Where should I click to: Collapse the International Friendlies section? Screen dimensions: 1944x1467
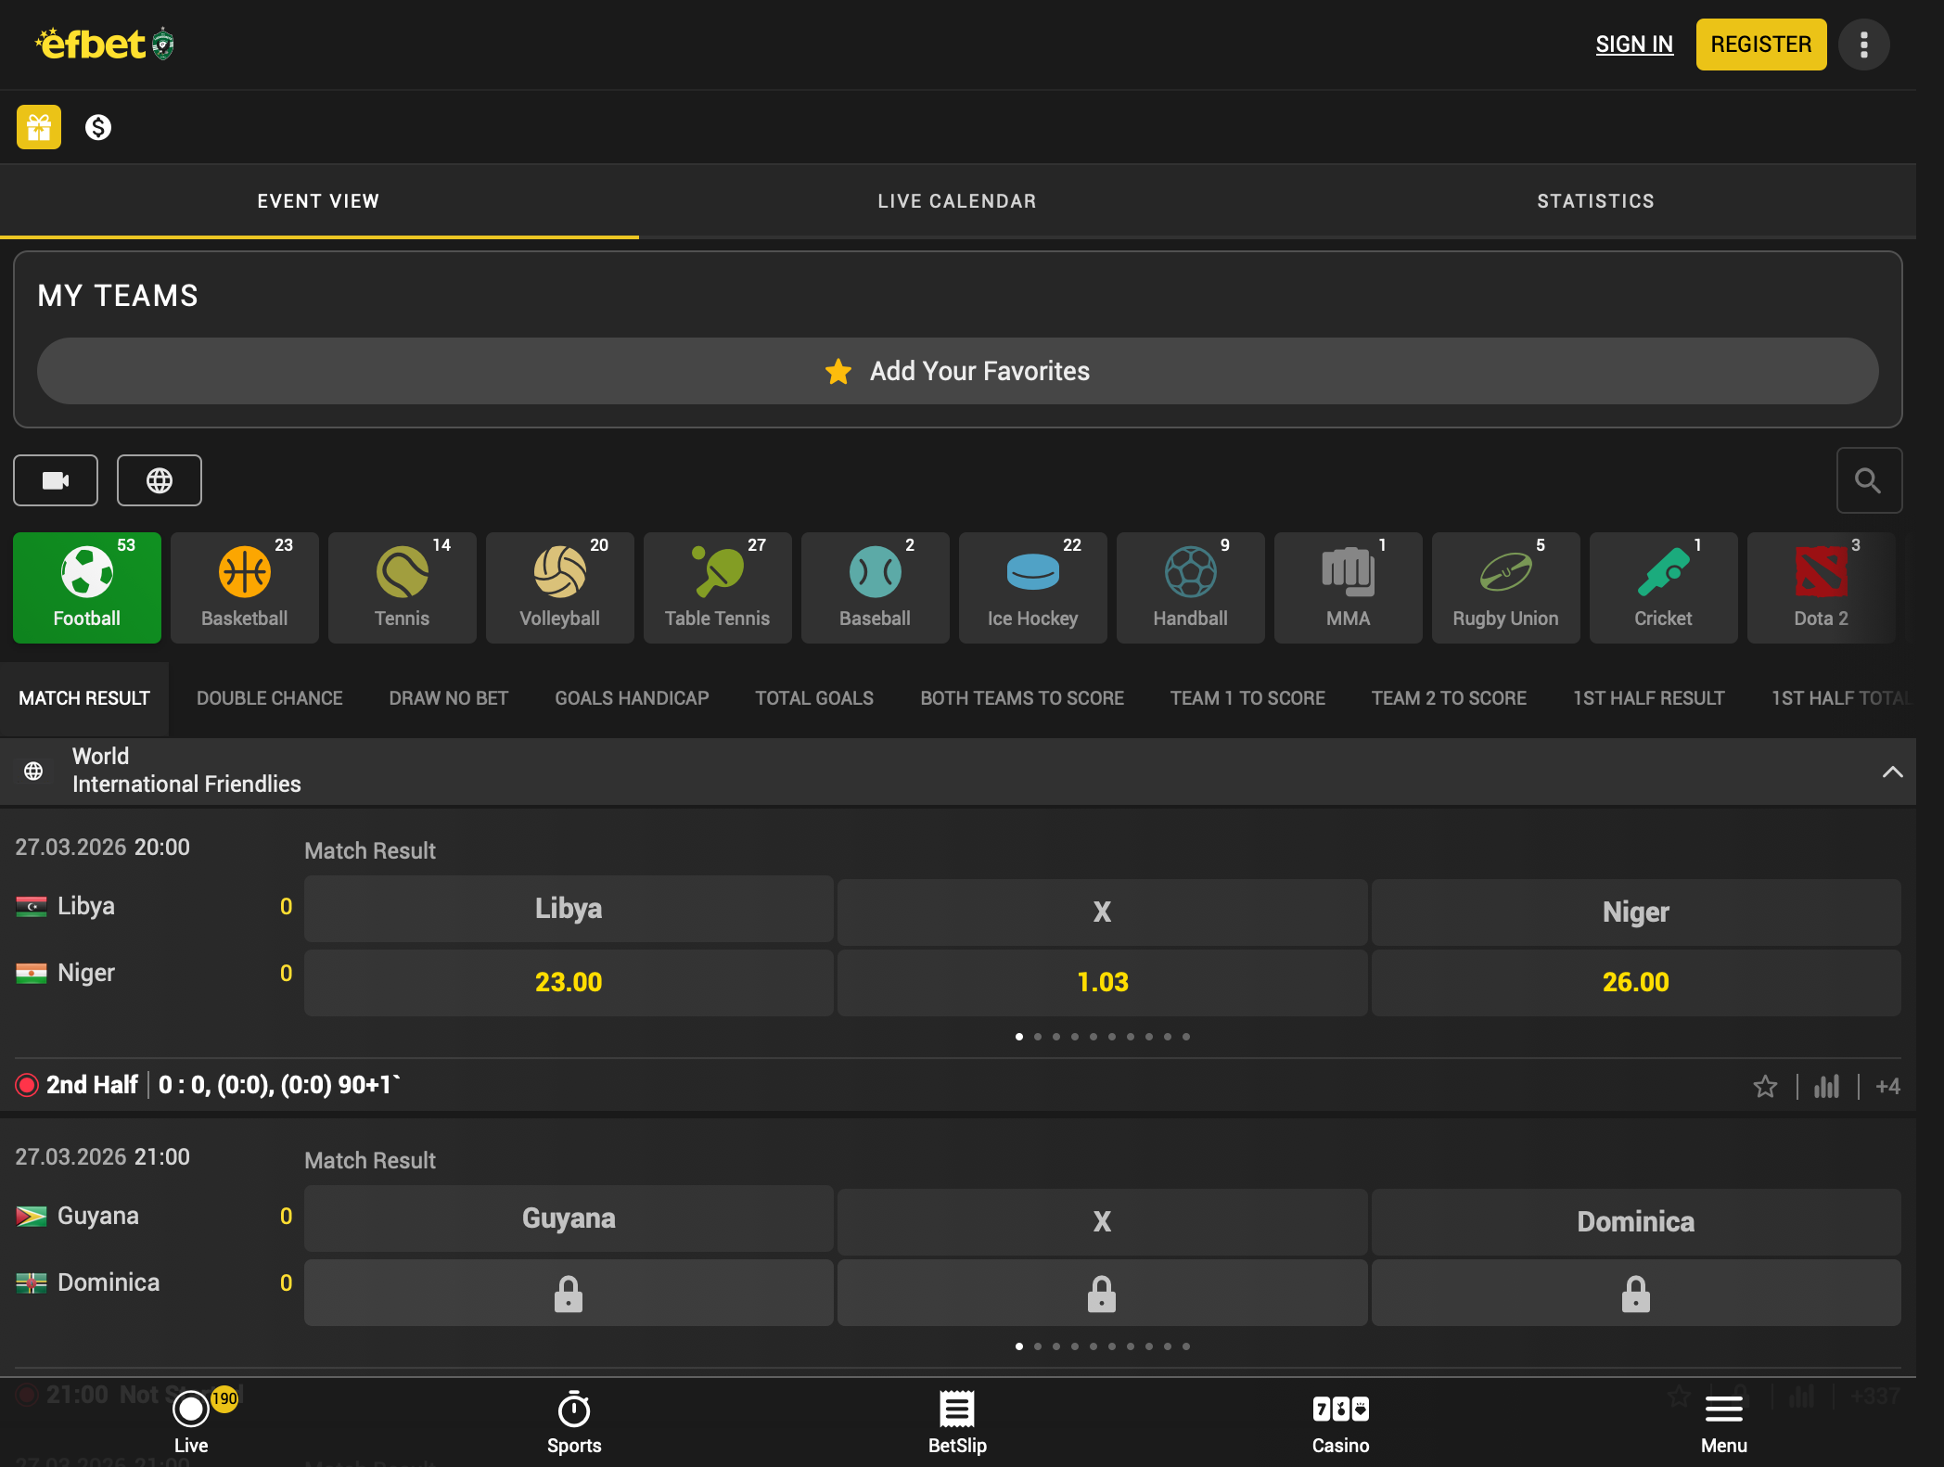[x=1892, y=772]
